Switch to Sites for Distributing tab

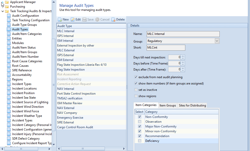192,105
